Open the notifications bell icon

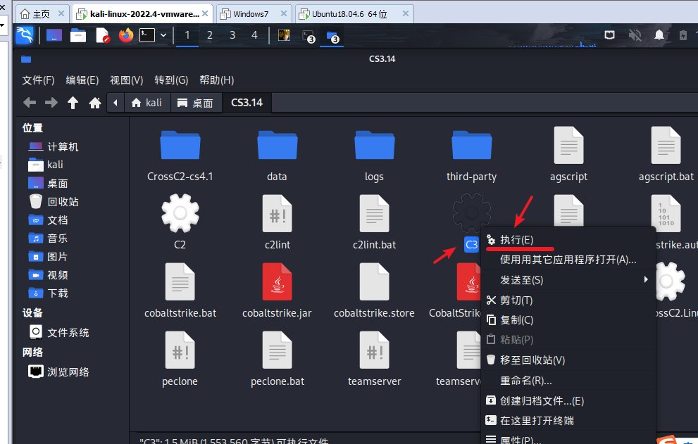pos(659,34)
